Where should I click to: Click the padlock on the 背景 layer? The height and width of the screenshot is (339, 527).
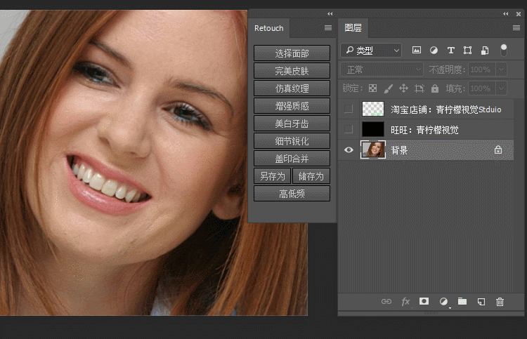tap(498, 149)
